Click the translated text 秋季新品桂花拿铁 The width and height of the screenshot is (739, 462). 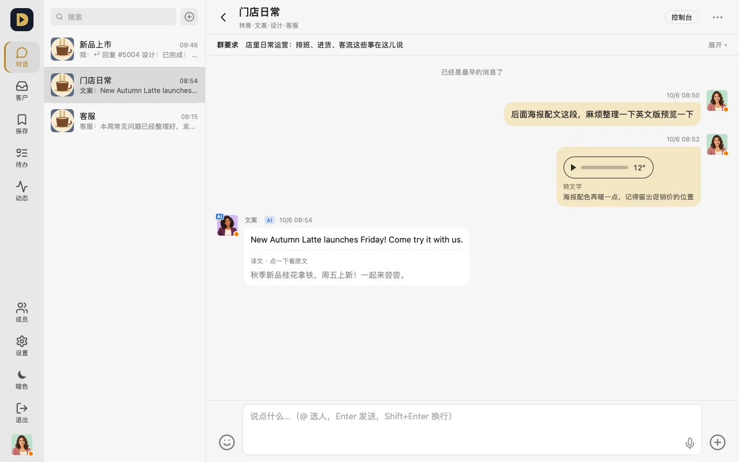point(329,275)
